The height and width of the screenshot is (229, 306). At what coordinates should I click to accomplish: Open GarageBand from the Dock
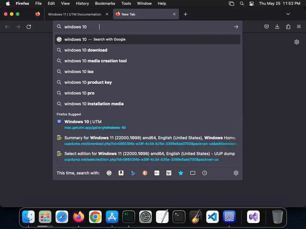(196, 217)
